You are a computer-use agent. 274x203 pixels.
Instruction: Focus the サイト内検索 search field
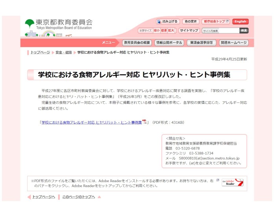tap(221, 31)
